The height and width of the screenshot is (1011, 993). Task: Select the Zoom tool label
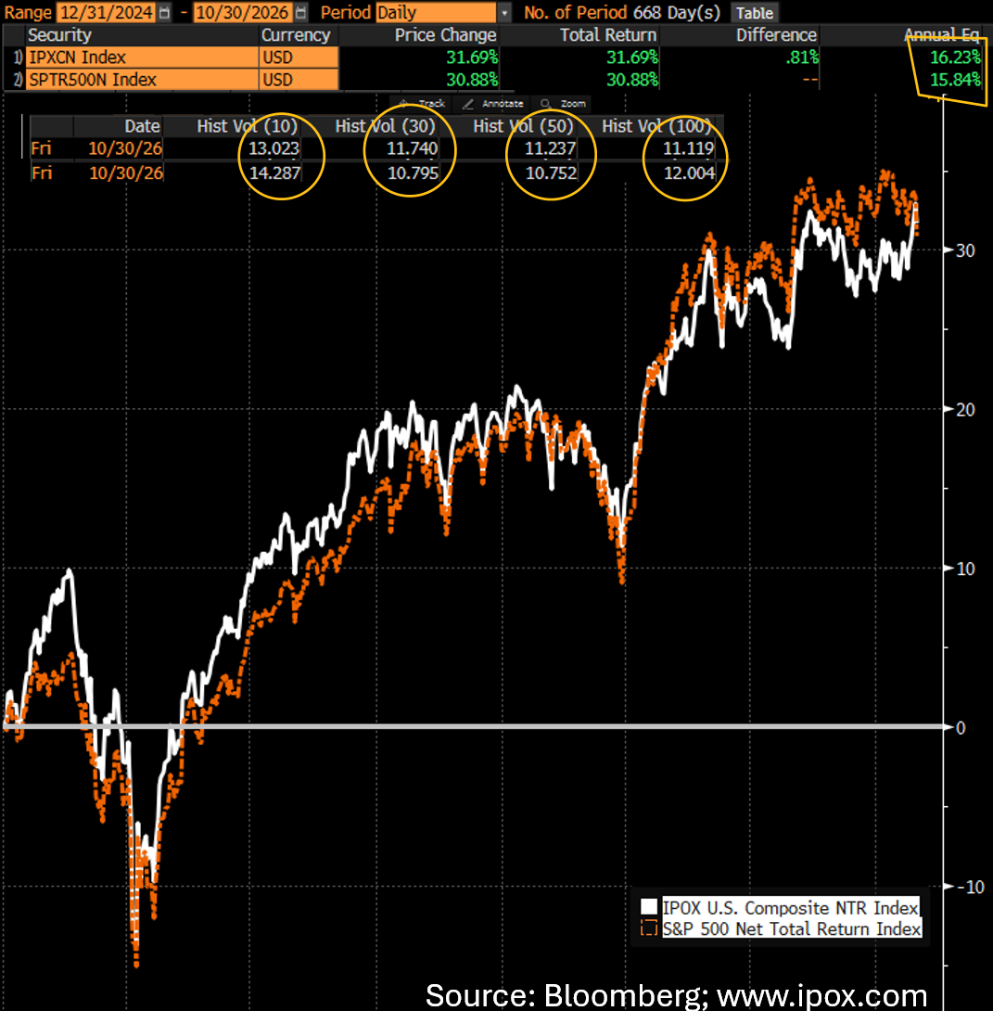click(573, 104)
